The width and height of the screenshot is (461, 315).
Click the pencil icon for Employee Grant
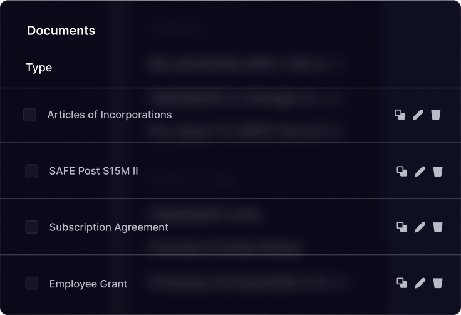420,283
